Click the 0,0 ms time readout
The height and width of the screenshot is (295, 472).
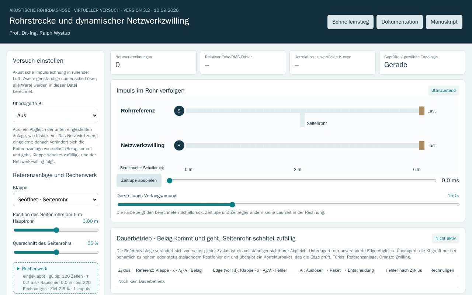tap(450, 180)
